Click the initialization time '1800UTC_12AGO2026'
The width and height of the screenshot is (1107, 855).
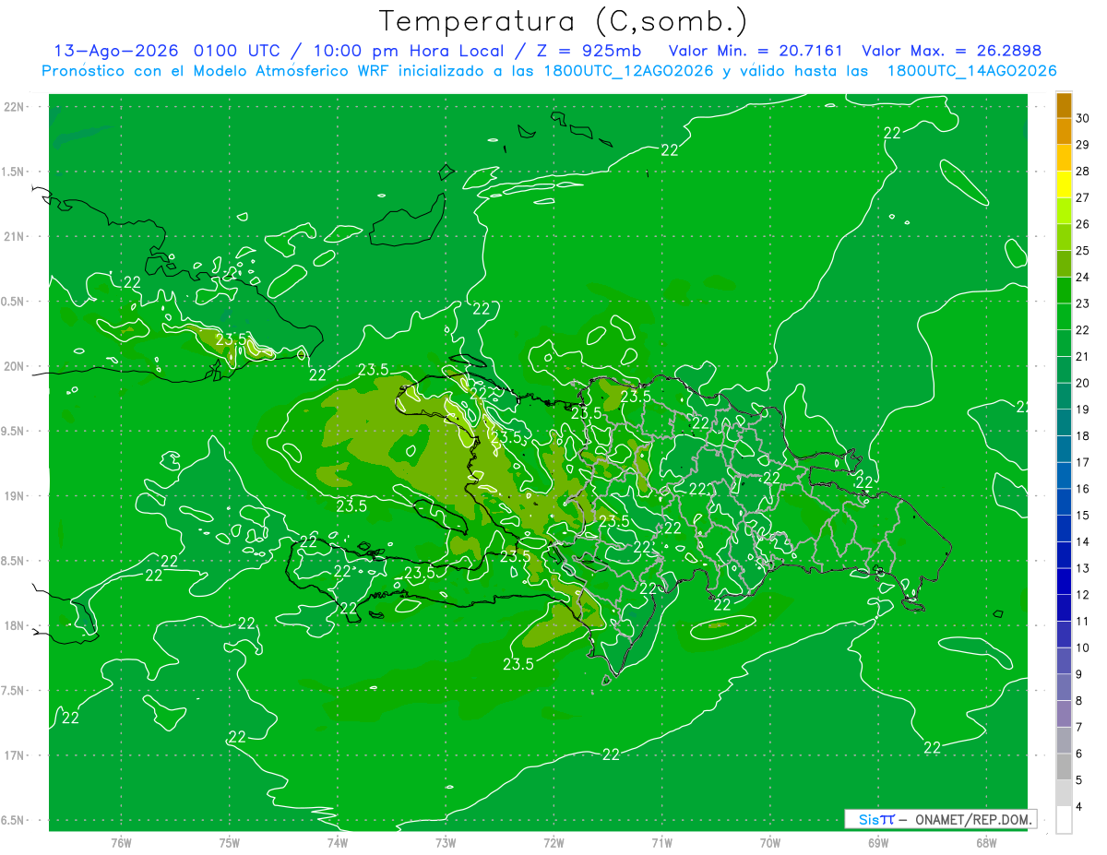click(627, 71)
